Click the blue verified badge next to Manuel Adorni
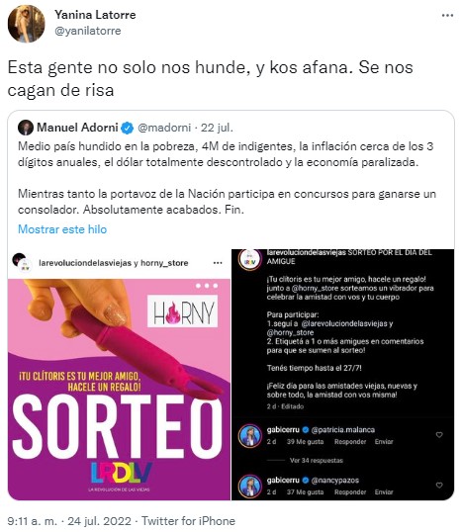Image resolution: width=462 pixels, height=532 pixels. pyautogui.click(x=128, y=128)
